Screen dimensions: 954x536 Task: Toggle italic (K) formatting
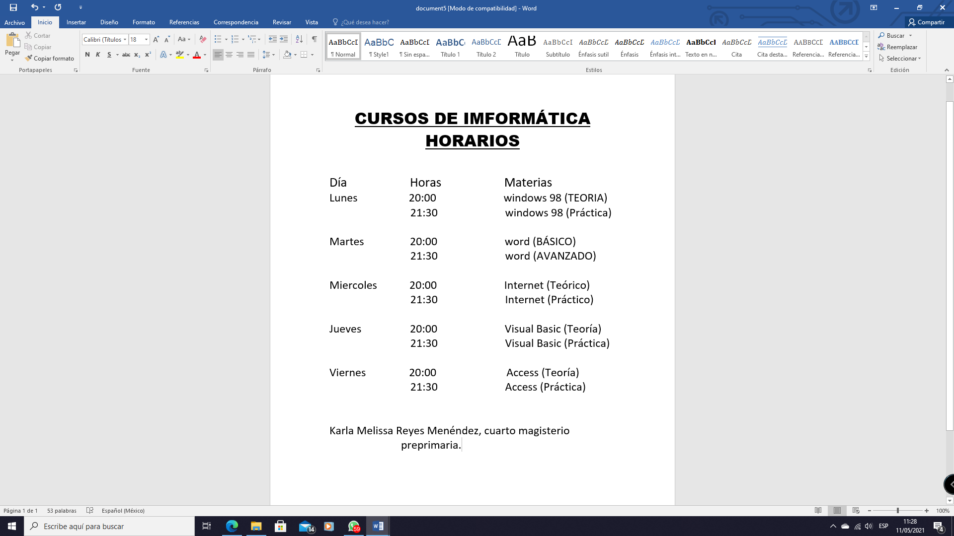[x=98, y=55]
